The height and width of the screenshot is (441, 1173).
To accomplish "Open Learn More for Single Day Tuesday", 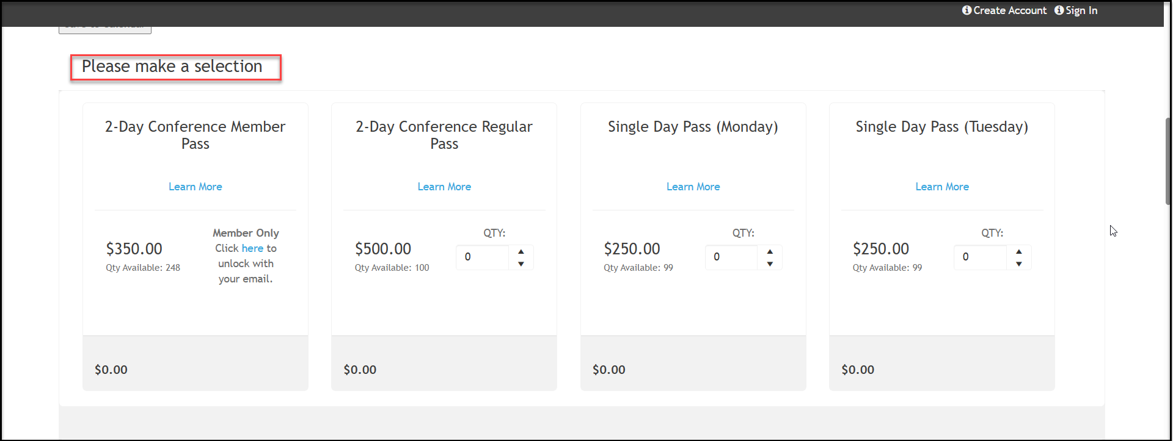I will coord(942,187).
